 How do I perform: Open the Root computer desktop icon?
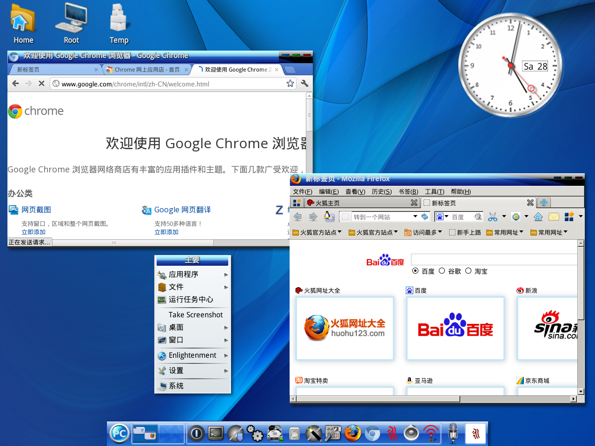pyautogui.click(x=71, y=23)
